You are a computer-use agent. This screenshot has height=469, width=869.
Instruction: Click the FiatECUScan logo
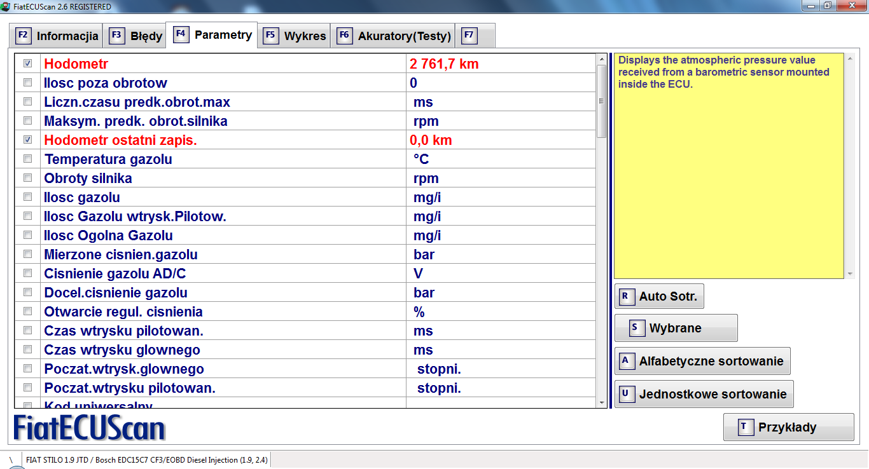(x=89, y=428)
